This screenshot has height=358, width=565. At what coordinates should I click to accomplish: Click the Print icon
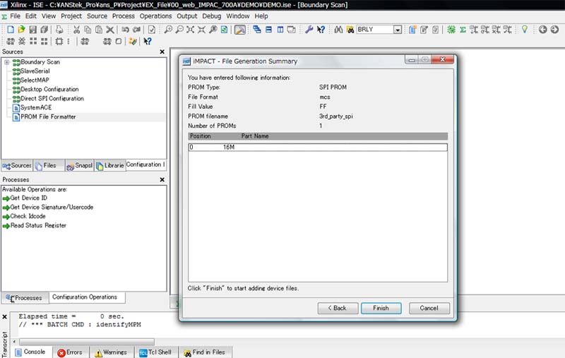[59, 30]
